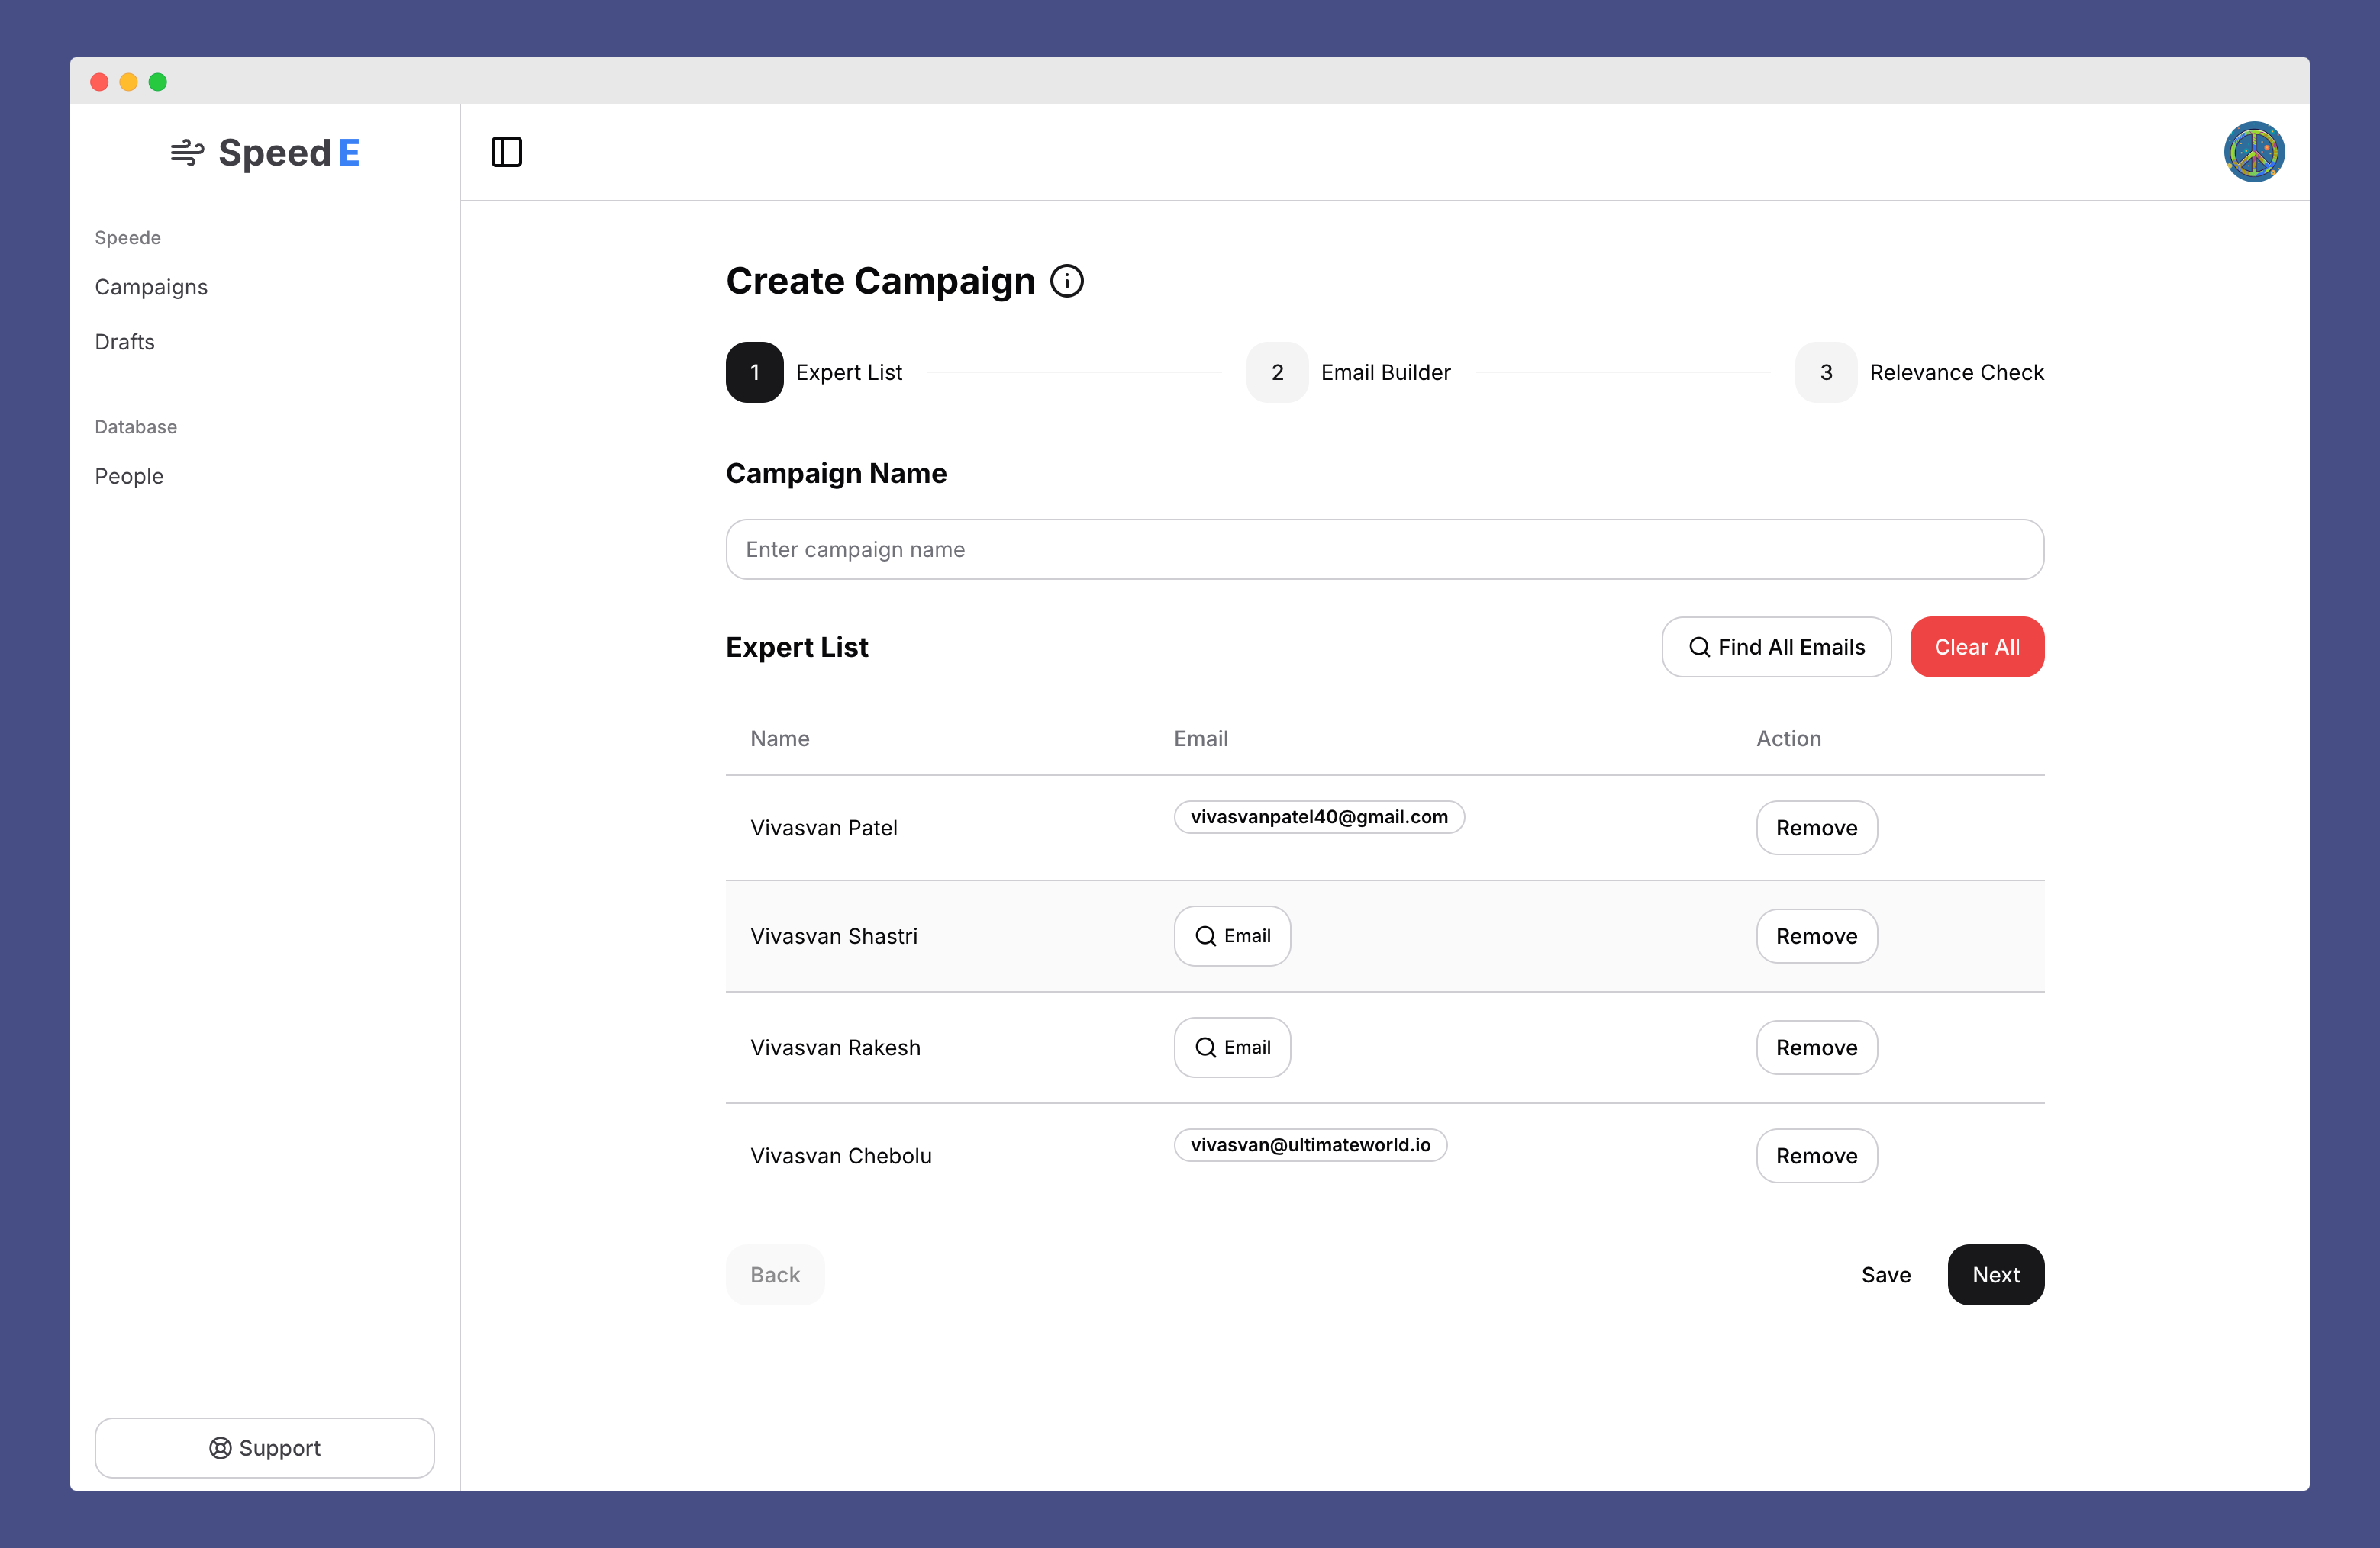The image size is (2380, 1548).
Task: Click the Email search icon for Vivasvan Rakesh
Action: [x=1205, y=1048]
